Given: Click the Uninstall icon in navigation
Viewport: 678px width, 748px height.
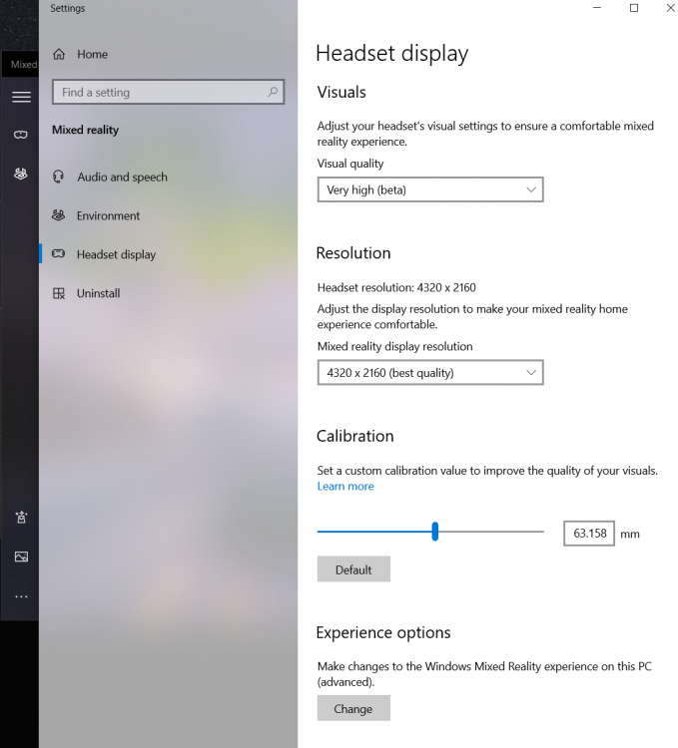Looking at the screenshot, I should tap(58, 293).
